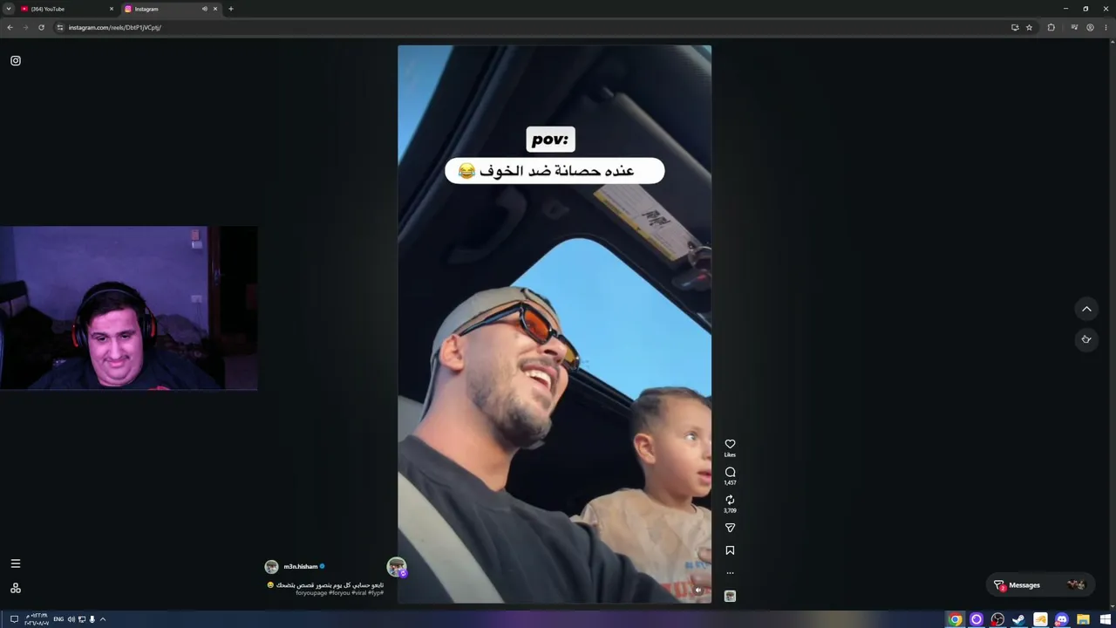Screen dimensions: 1116x628
Task: Open the Instagram home logo in the sidebar
Action: (x=16, y=61)
